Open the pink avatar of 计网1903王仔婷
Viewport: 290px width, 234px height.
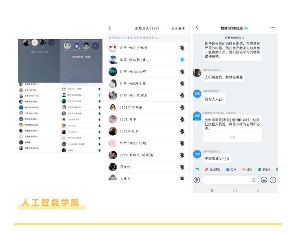pos(113,143)
